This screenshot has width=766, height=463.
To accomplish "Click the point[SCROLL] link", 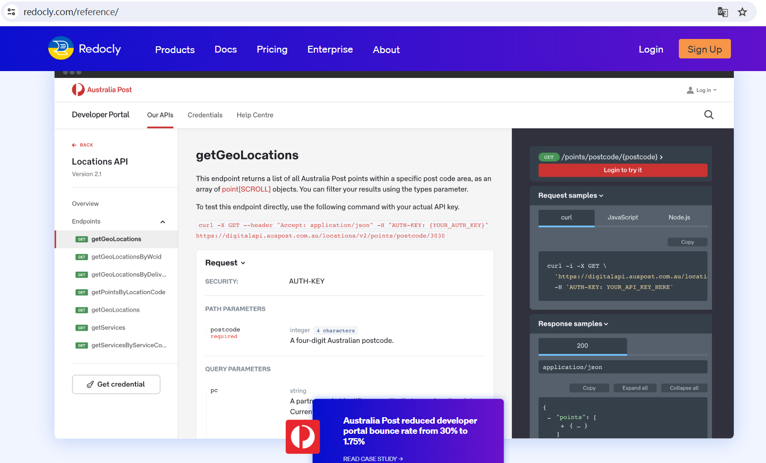I will 246,189.
